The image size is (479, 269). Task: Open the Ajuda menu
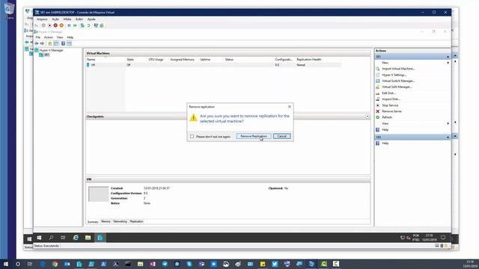pyautogui.click(x=91, y=19)
